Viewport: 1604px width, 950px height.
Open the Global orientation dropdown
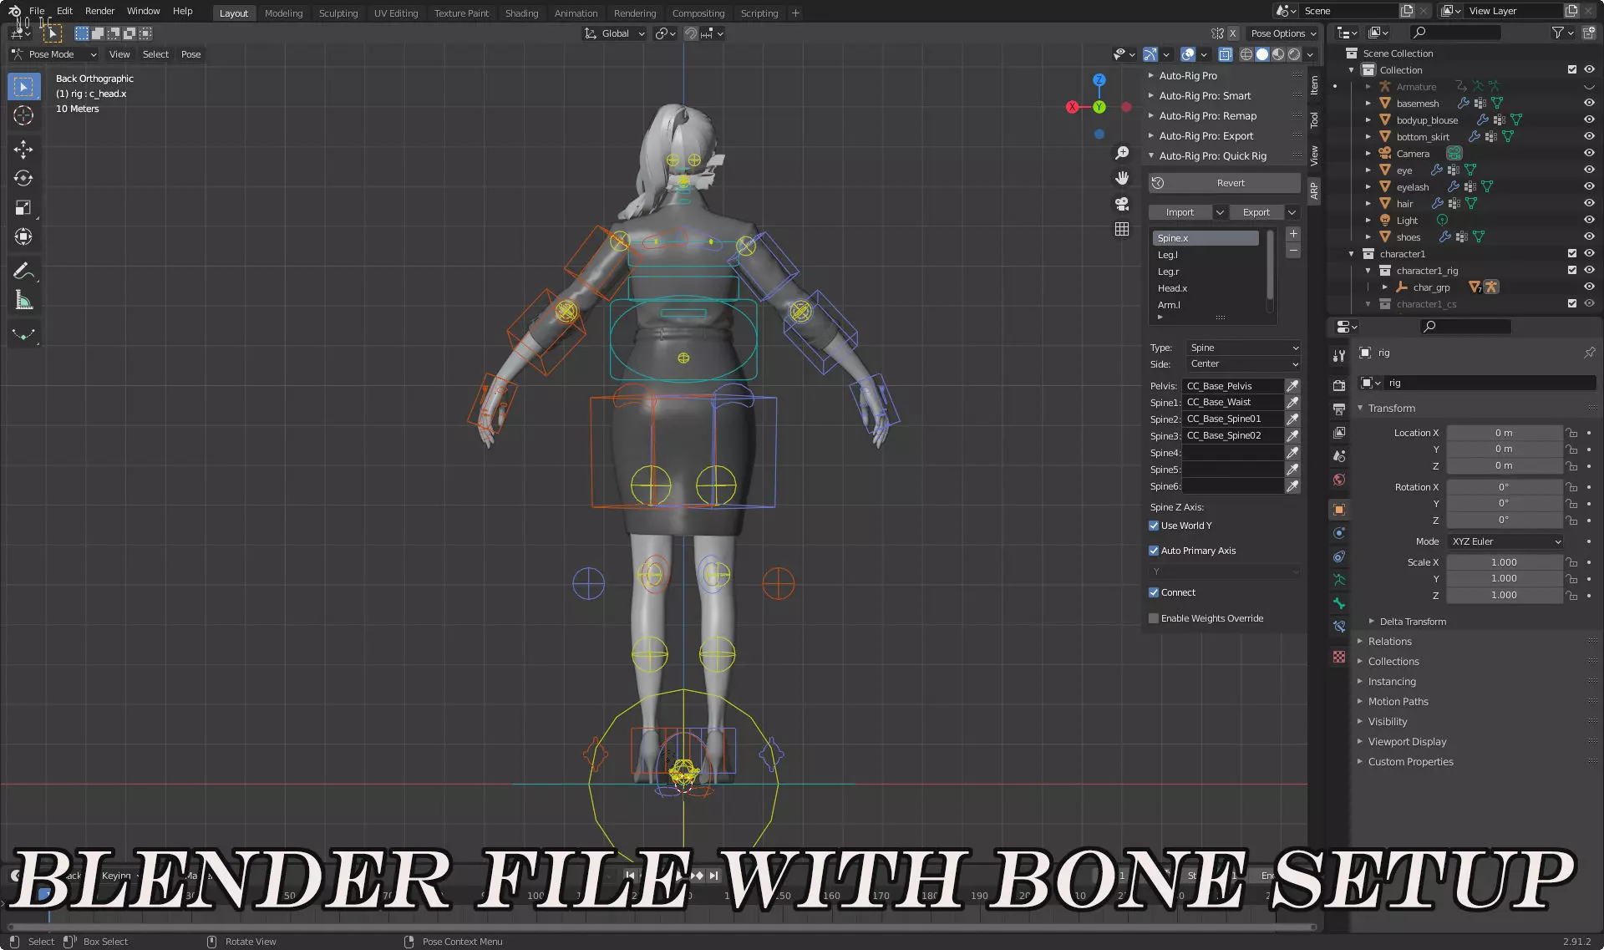coord(615,33)
